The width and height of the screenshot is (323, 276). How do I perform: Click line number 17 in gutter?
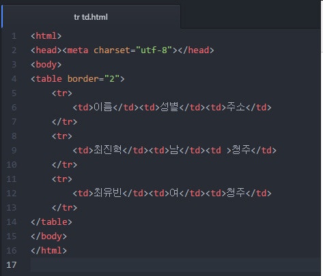12,265
